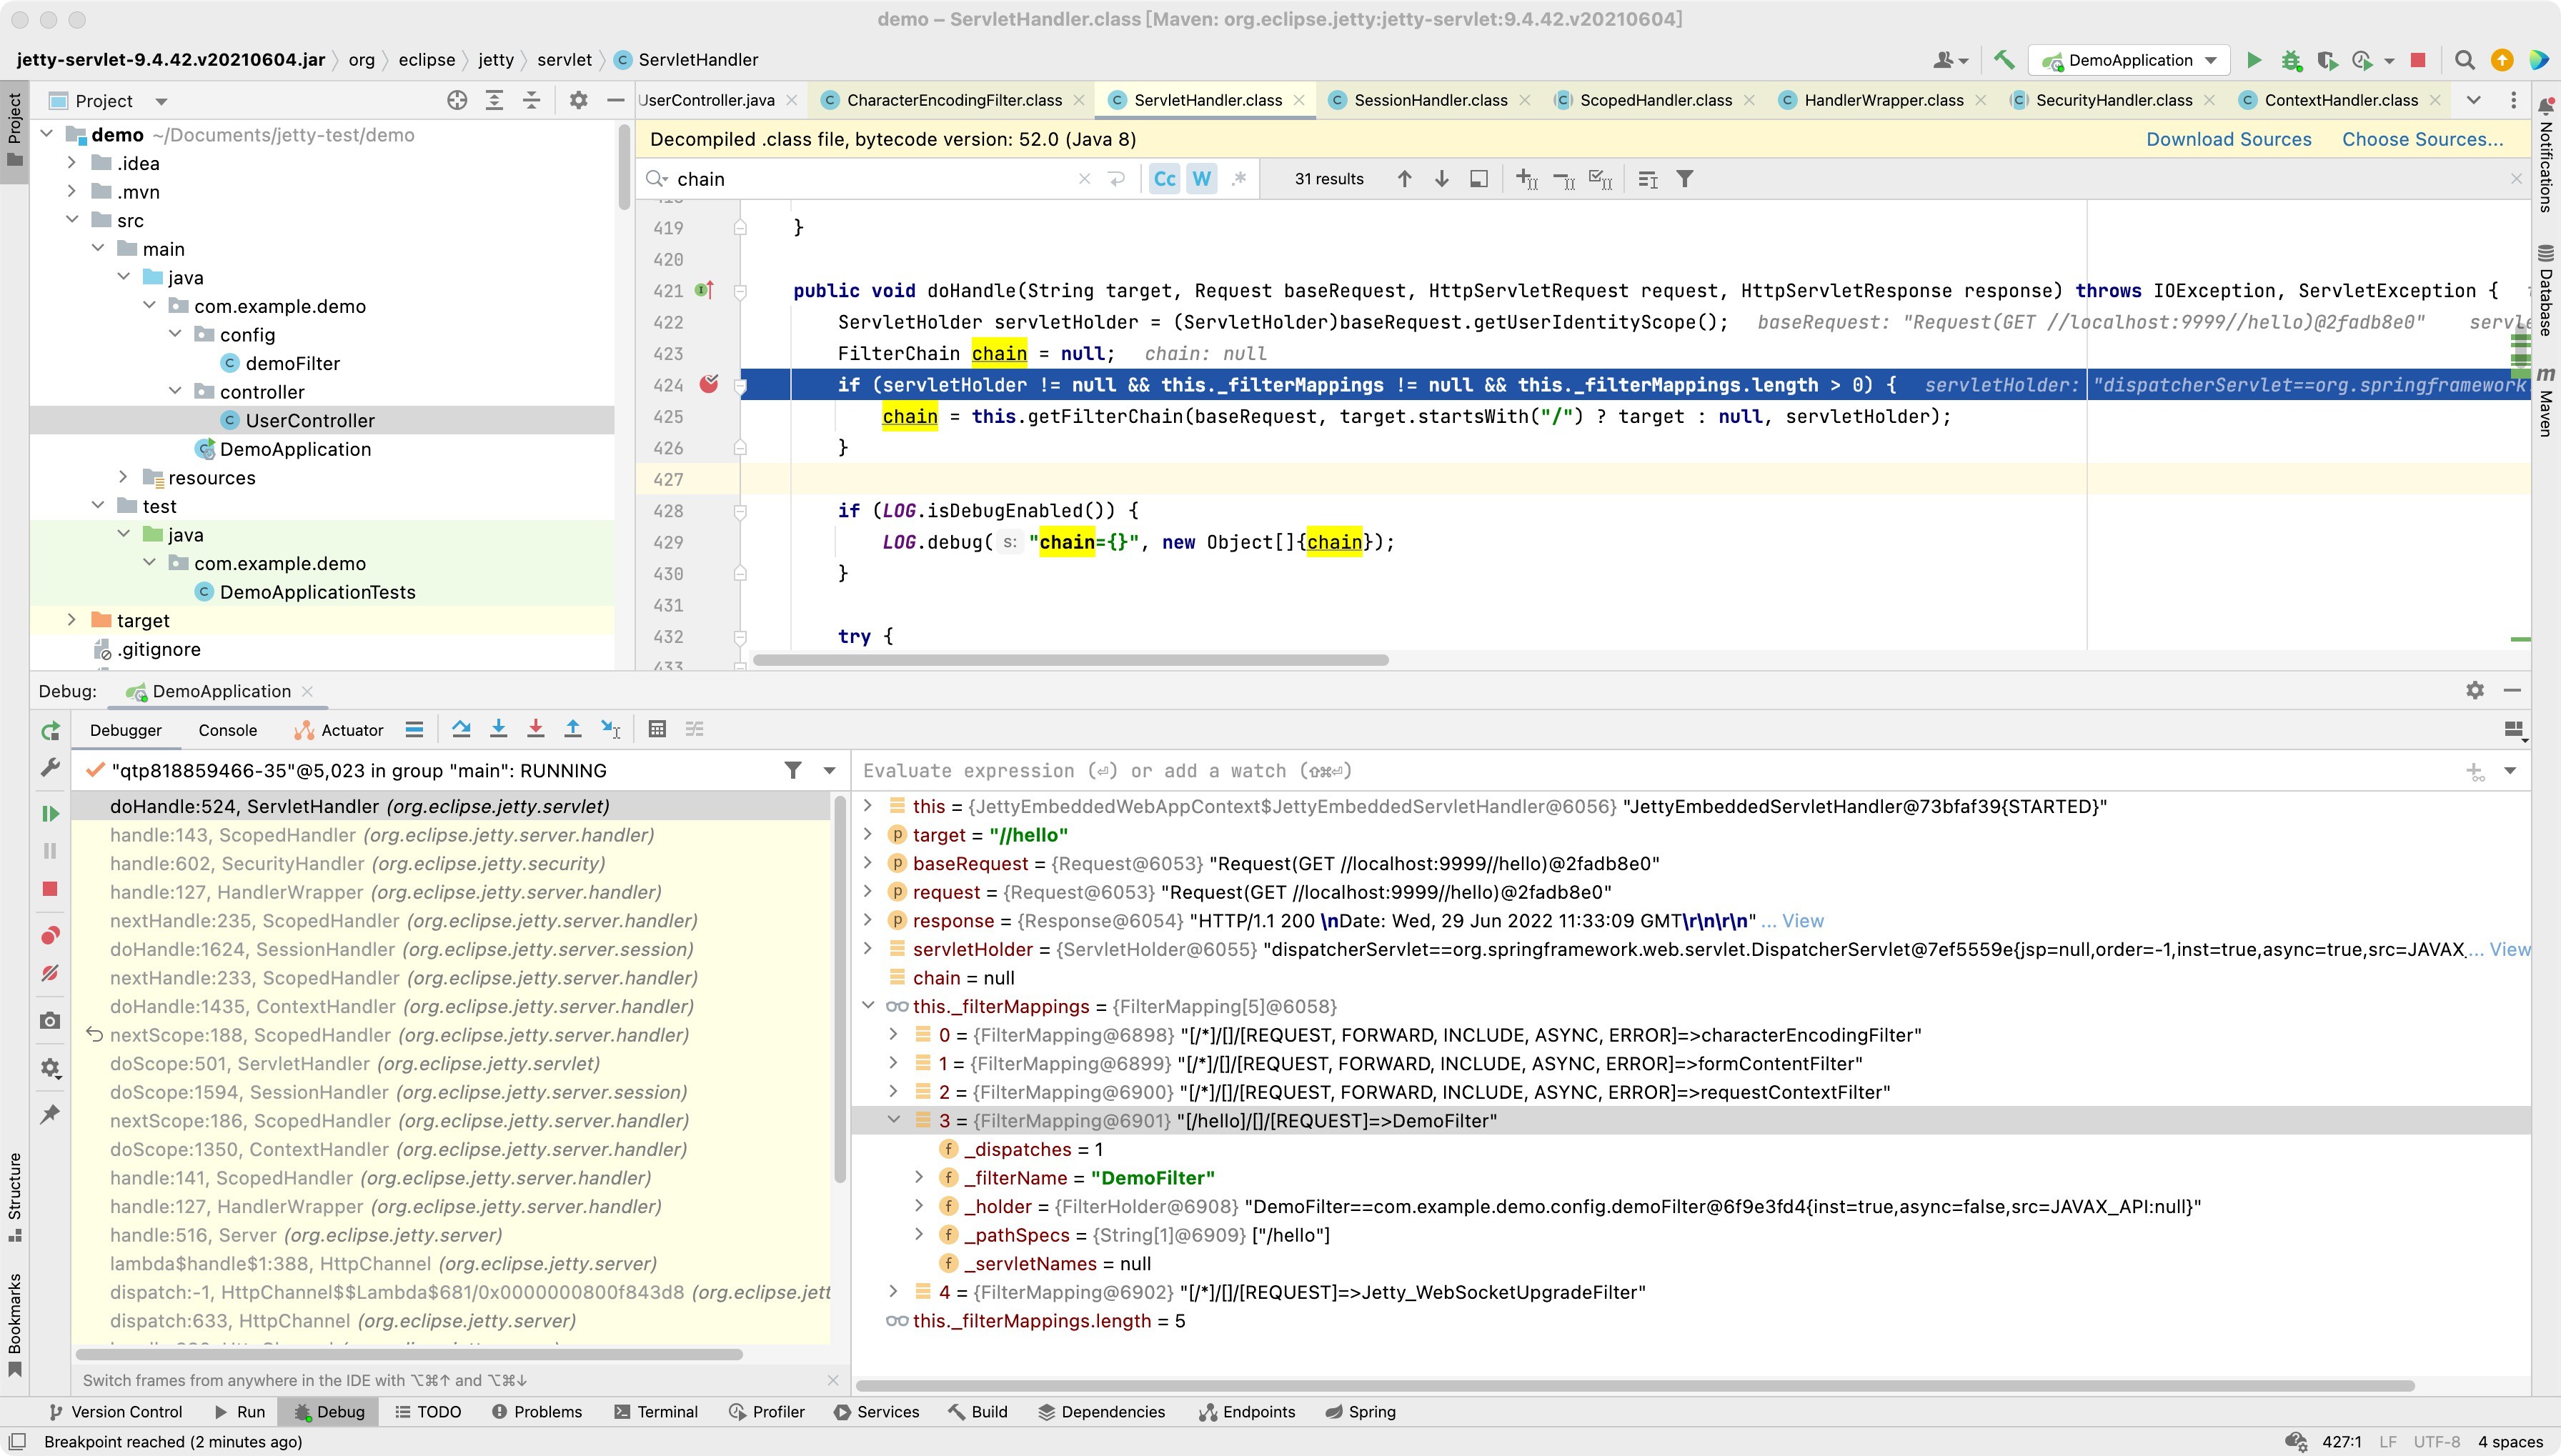This screenshot has width=2561, height=1456.
Task: Click the frames filter funnel icon
Action: [793, 770]
